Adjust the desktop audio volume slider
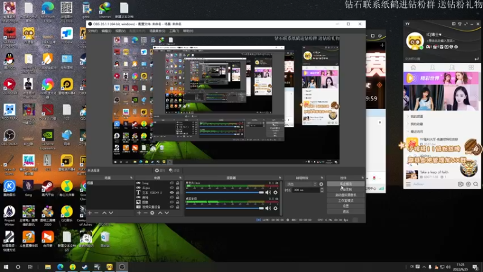The image size is (483, 272). point(225,208)
